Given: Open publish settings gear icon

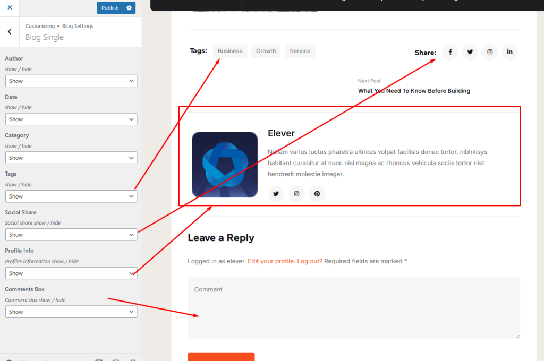Looking at the screenshot, I should [x=129, y=7].
